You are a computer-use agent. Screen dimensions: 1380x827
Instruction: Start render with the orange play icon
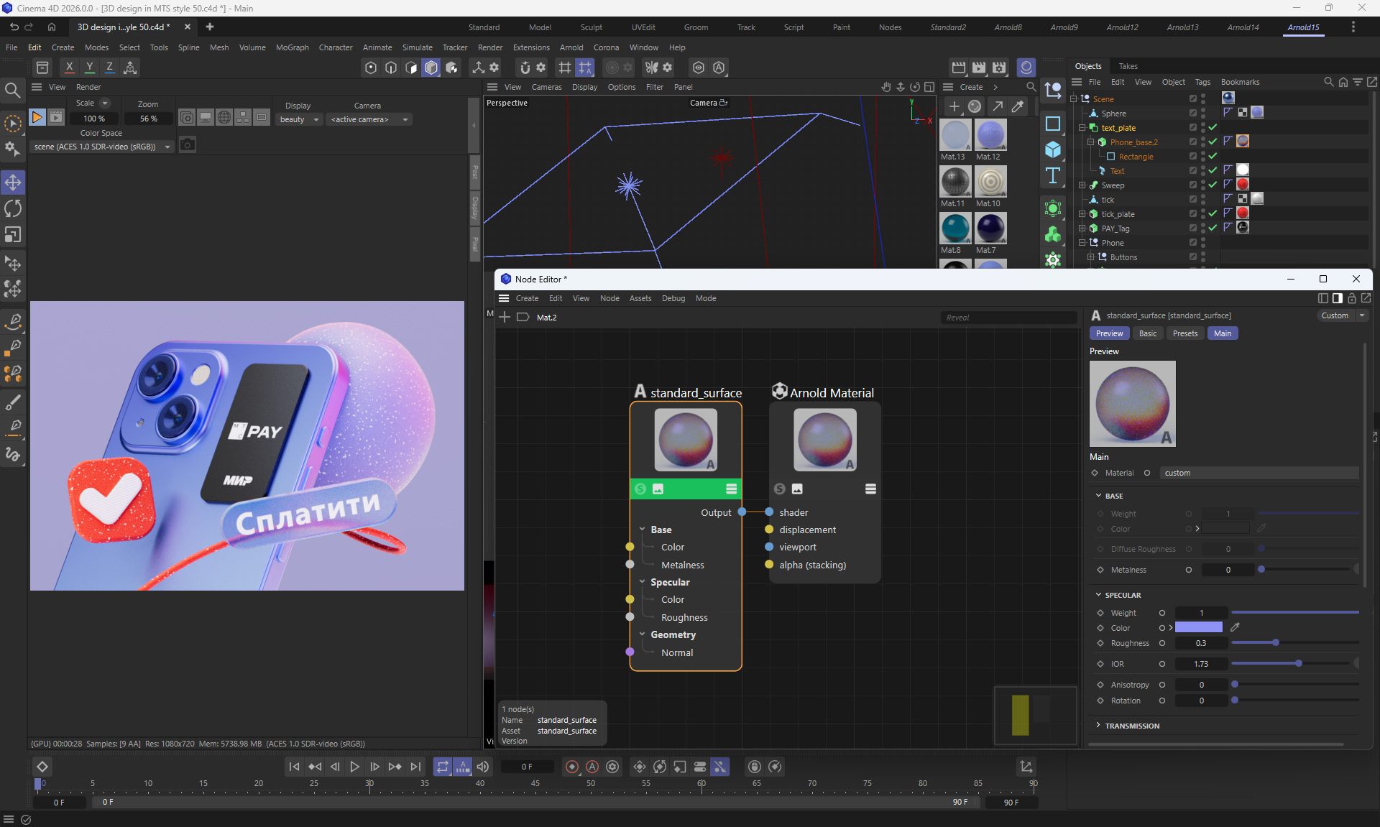click(x=37, y=117)
